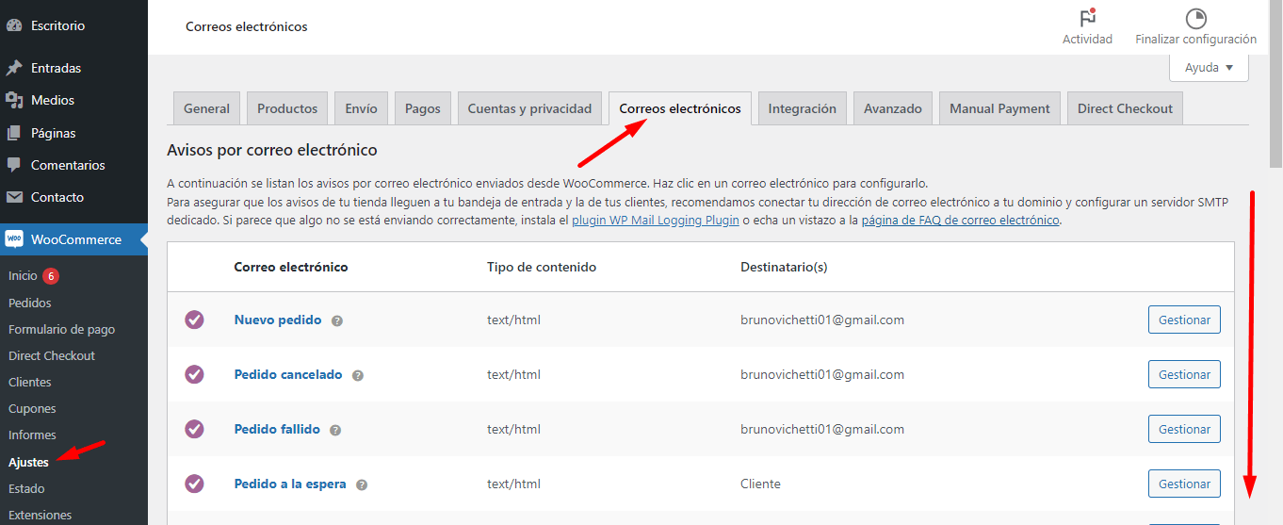Open the Envío settings tab
The image size is (1283, 525).
pyautogui.click(x=361, y=108)
